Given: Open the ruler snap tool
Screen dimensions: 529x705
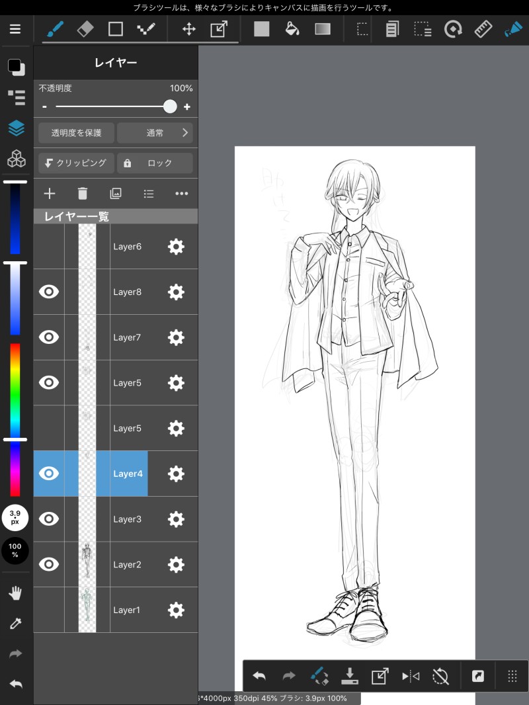Looking at the screenshot, I should pos(483,30).
